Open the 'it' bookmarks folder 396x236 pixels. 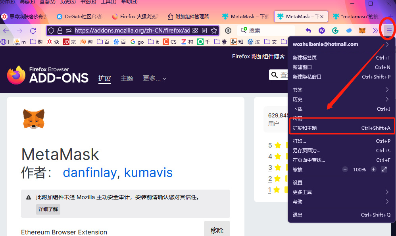[x=153, y=42]
